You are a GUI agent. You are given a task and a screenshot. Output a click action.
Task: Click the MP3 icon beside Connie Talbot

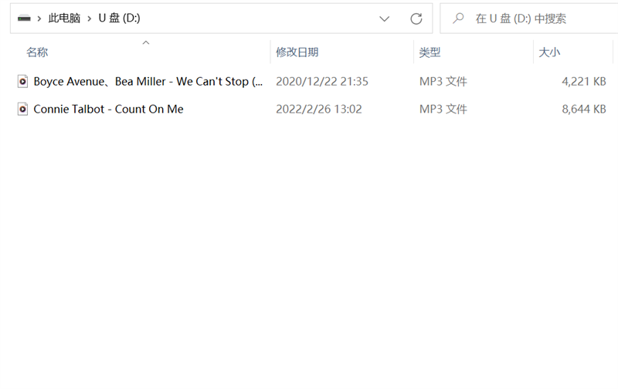coord(23,110)
